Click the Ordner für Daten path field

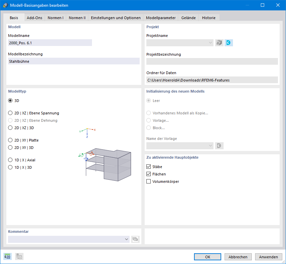click(212, 80)
